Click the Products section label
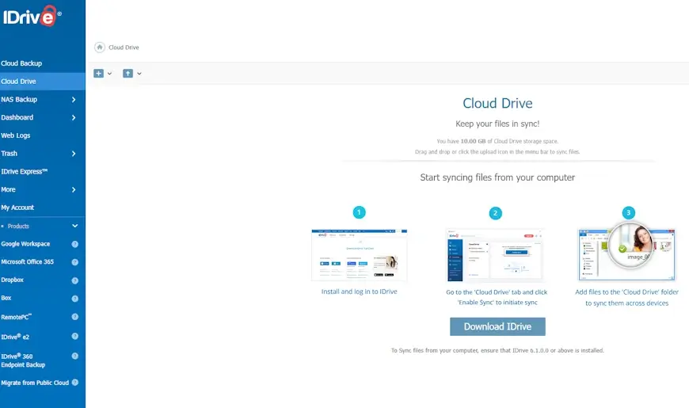 [18, 226]
